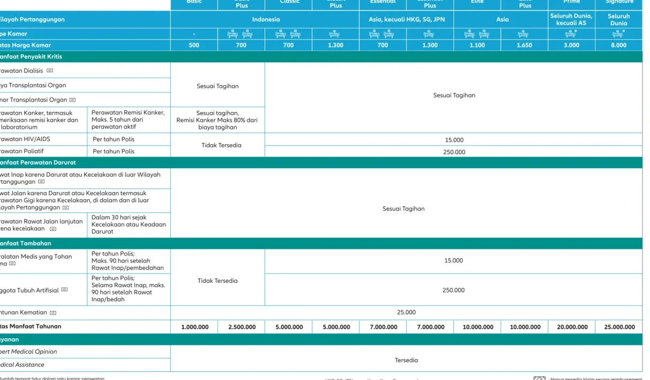
Task: Click the 8.000 room price value
Action: coord(618,46)
